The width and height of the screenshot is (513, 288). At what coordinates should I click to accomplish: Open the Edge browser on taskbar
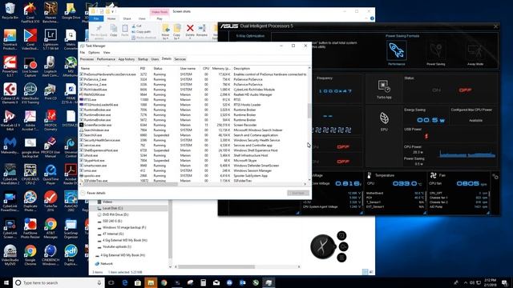(125, 282)
